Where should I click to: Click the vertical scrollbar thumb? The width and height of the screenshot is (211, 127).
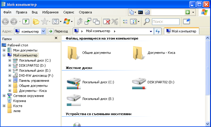click(x=207, y=68)
